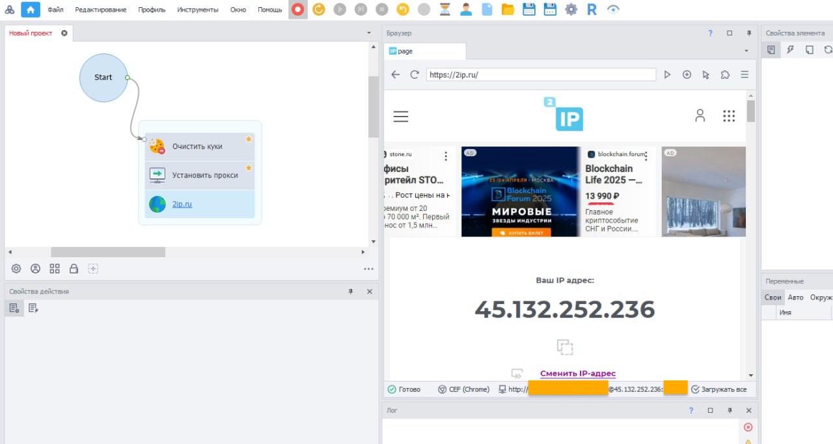The width and height of the screenshot is (833, 444).
Task: Select the Установить прокси action
Action: pos(200,175)
